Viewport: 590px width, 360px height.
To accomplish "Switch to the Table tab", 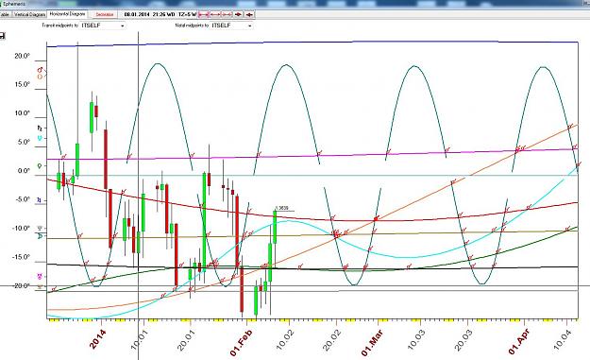I will click(x=5, y=14).
